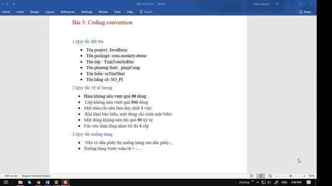Viewport: 332px width, 186px height.
Task: Click the heading 2.Quy tắc về số lượng
Action: tap(92, 88)
